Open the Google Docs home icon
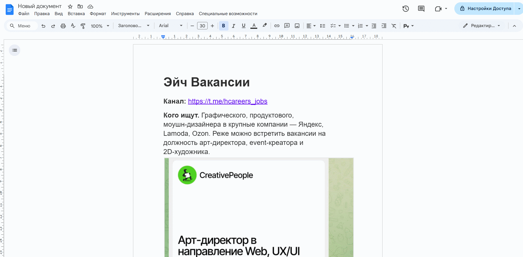This screenshot has height=257, width=523. coord(10,9)
